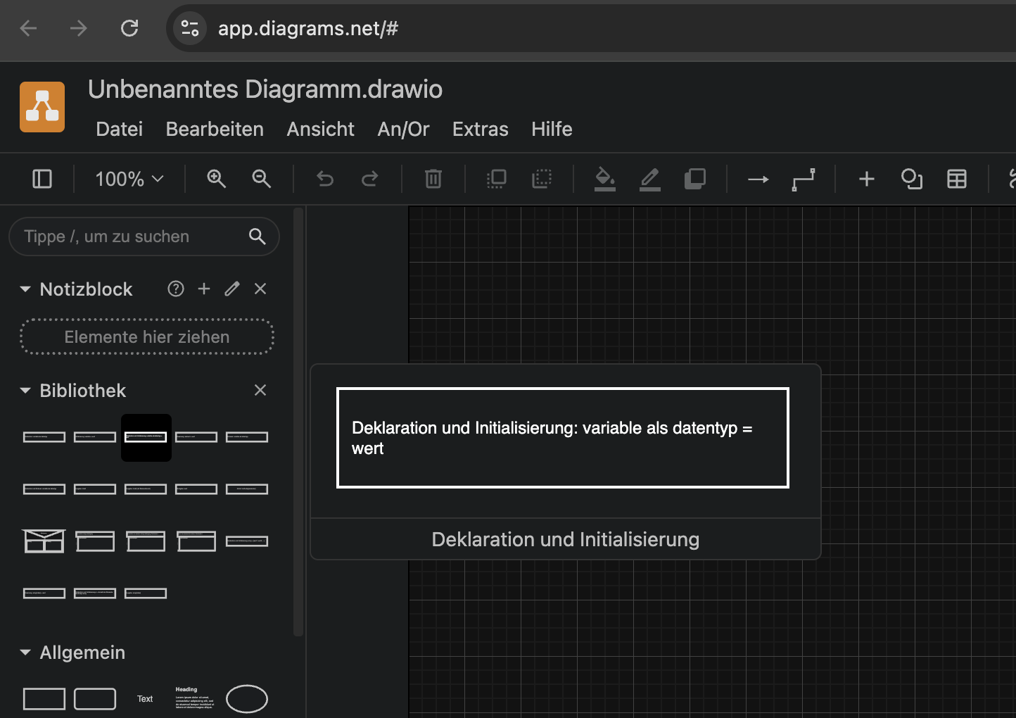
Task: Open the waypoints connector style icon
Action: (x=803, y=179)
